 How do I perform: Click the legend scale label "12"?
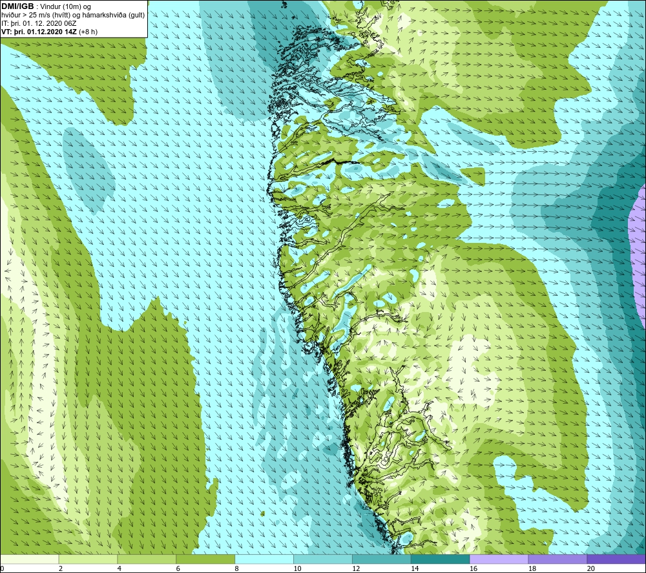click(x=356, y=568)
